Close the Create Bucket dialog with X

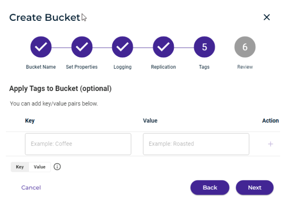pos(267,17)
